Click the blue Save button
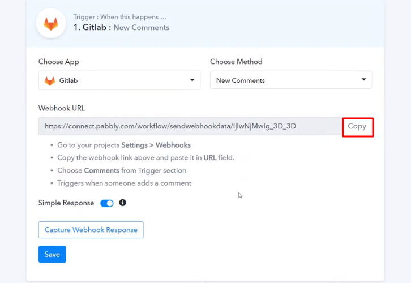 pos(52,254)
